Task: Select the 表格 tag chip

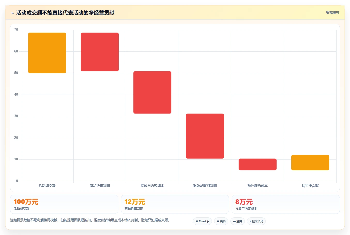Action: click(221, 221)
